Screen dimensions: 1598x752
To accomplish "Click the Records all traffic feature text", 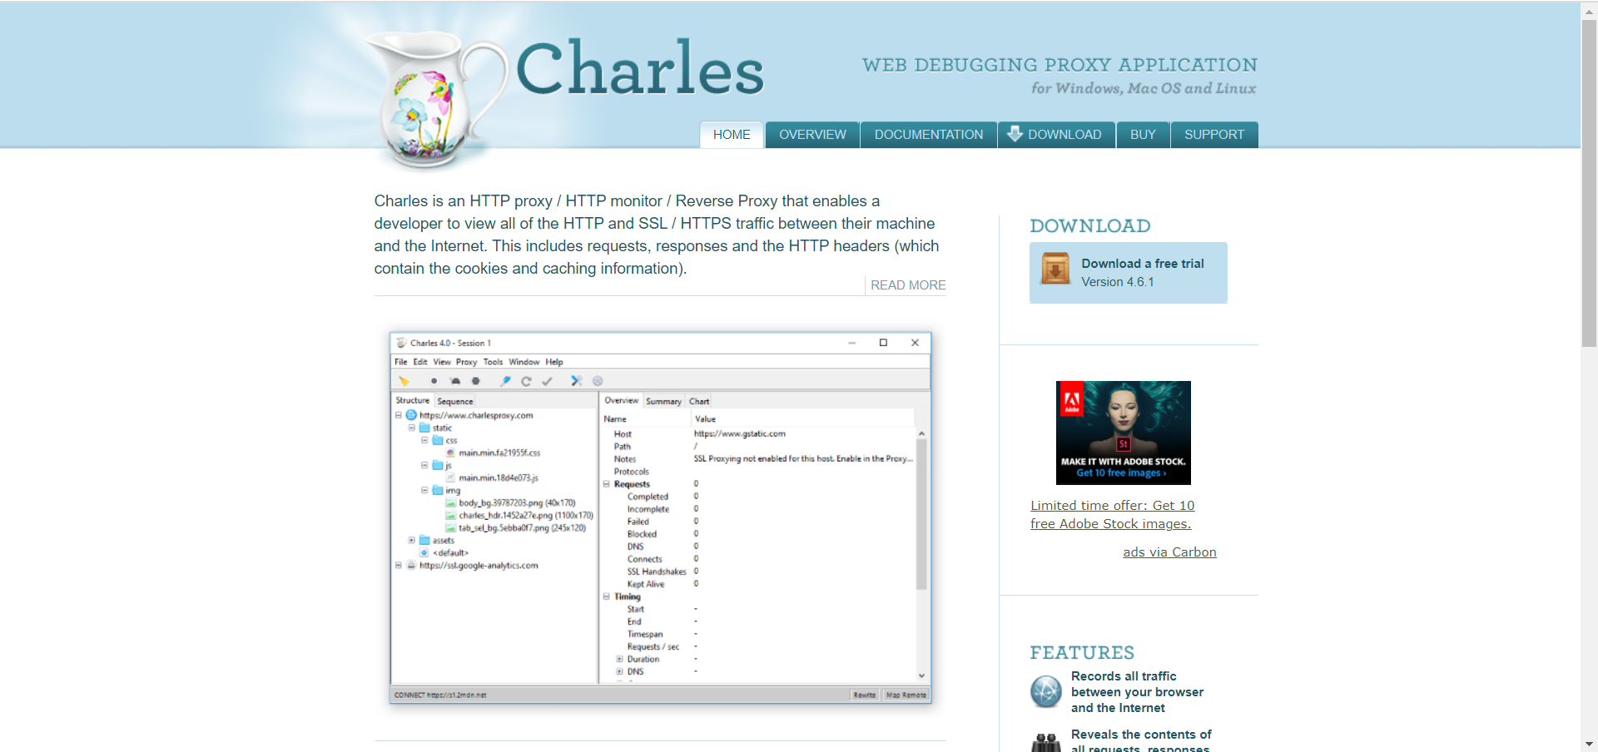I will 1137,692.
